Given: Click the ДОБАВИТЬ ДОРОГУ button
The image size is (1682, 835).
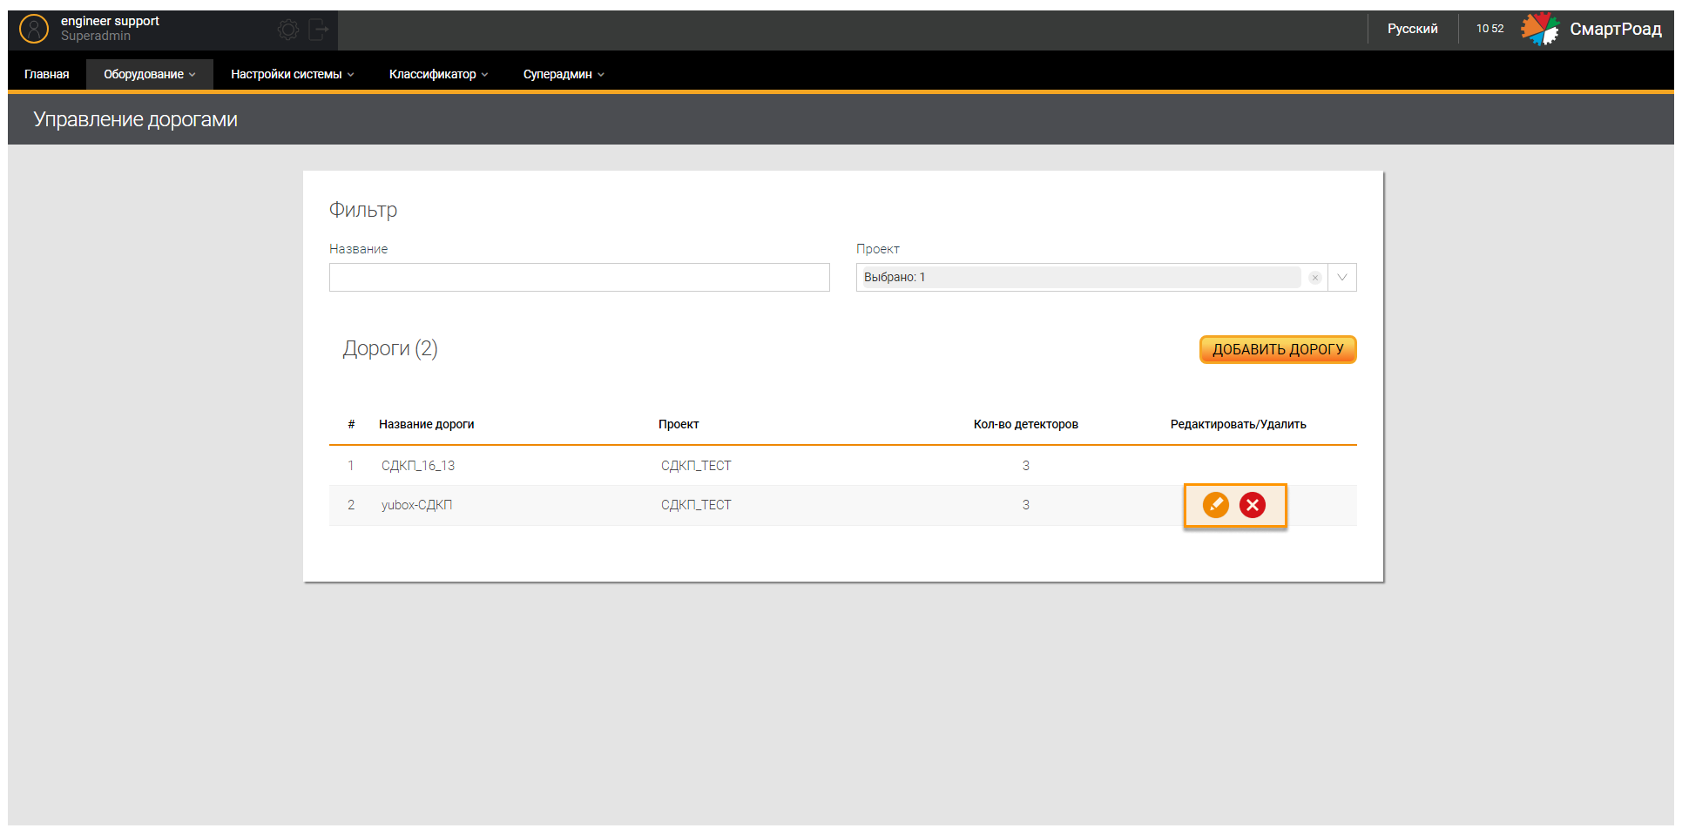Looking at the screenshot, I should pyautogui.click(x=1278, y=349).
